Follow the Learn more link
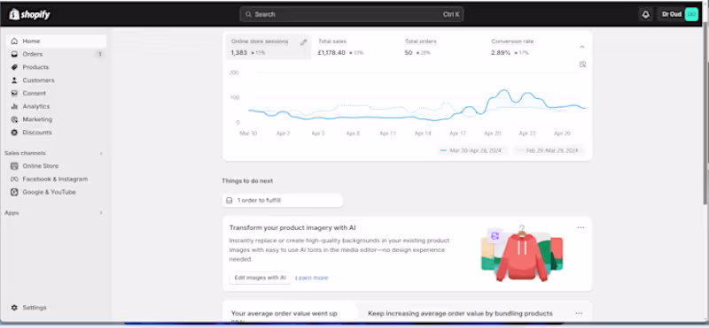This screenshot has width=709, height=328. pyautogui.click(x=312, y=278)
